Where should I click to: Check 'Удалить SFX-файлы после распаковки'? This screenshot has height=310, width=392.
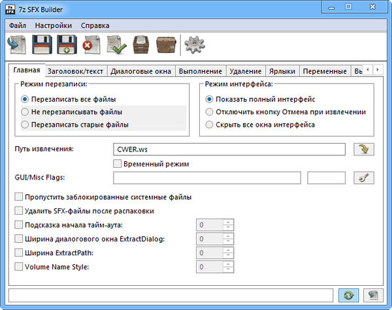(x=18, y=211)
